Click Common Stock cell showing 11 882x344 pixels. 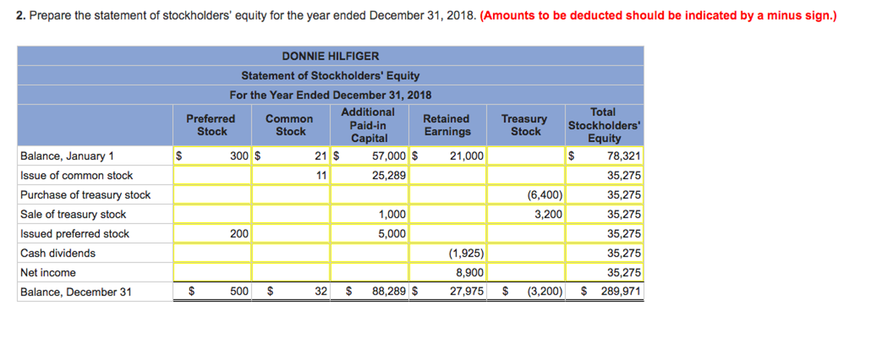click(x=291, y=175)
